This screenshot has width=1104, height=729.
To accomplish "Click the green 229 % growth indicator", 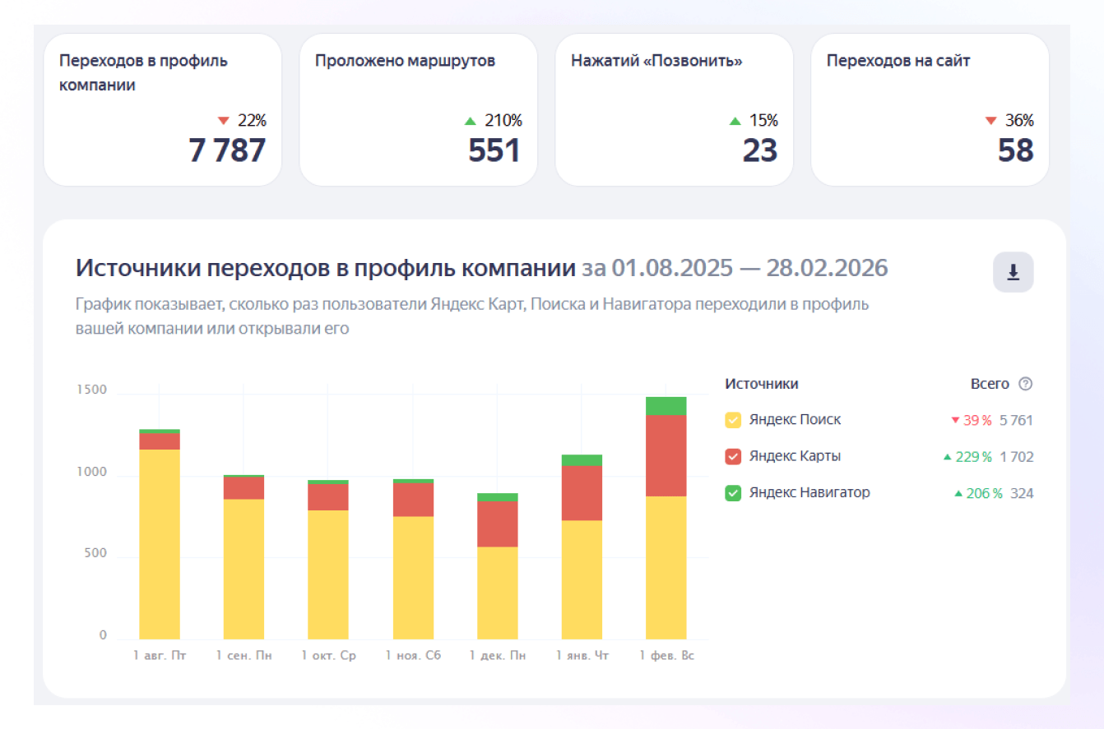I will coord(967,457).
